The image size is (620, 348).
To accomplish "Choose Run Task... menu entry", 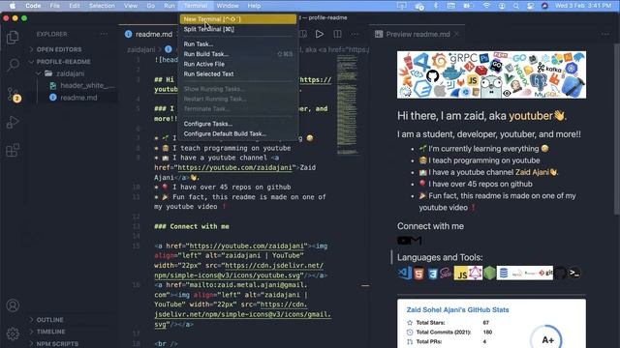I will tap(238, 43).
